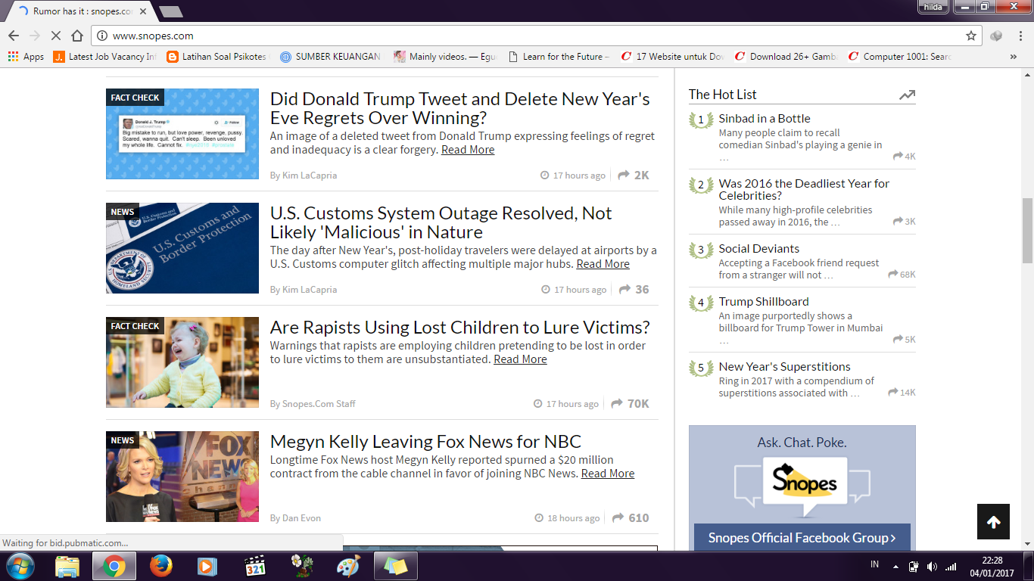Share the Social Deviants item (68K)
The image size is (1034, 581).
tap(902, 275)
